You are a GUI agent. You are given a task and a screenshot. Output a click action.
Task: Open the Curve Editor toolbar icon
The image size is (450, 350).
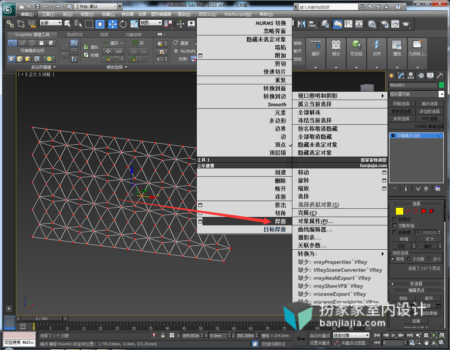tap(348, 24)
